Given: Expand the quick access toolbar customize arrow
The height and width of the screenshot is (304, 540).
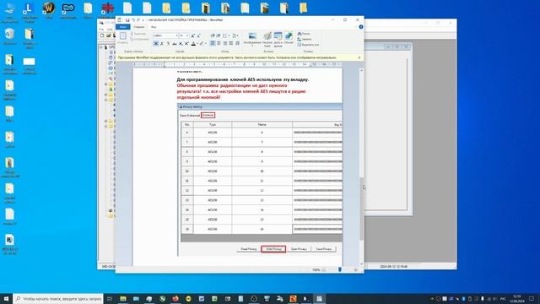Looking at the screenshot, I should click(x=143, y=20).
